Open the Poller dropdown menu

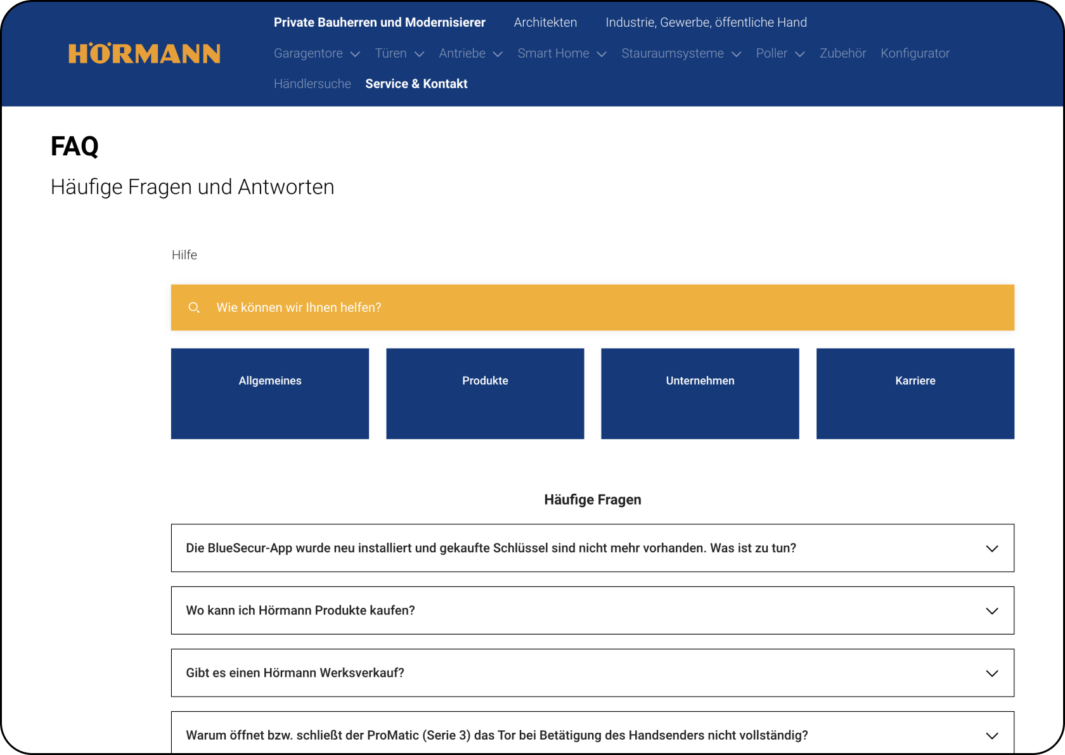click(780, 54)
